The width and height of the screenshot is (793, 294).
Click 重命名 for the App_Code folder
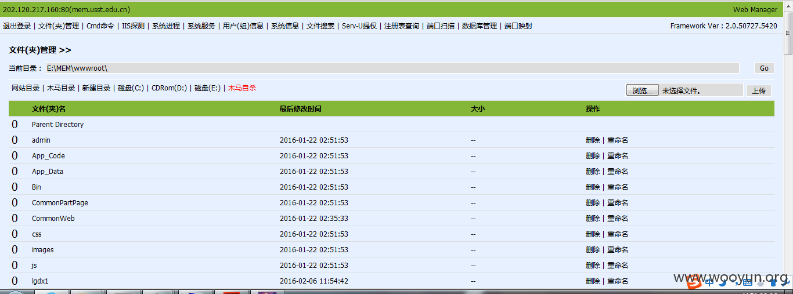tap(618, 156)
